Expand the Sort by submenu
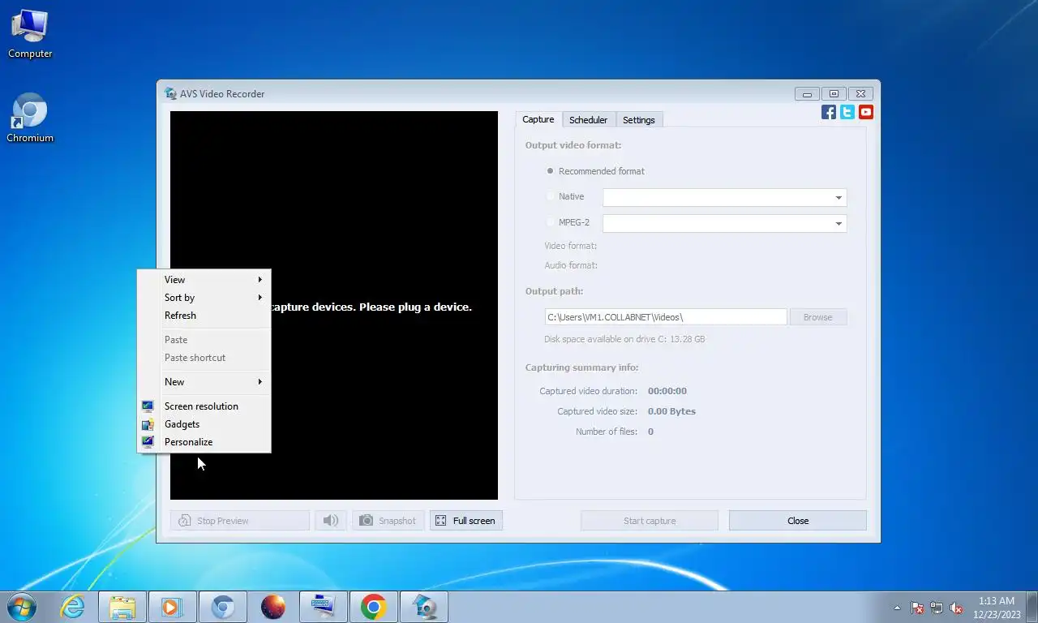 [x=204, y=298]
